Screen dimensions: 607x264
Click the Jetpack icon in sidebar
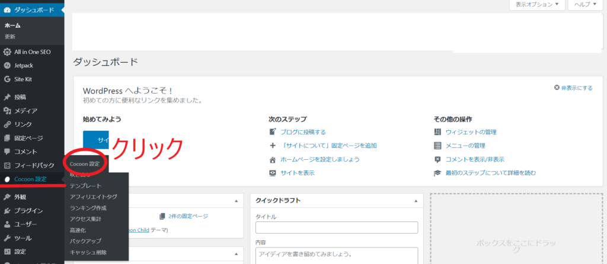click(7, 66)
